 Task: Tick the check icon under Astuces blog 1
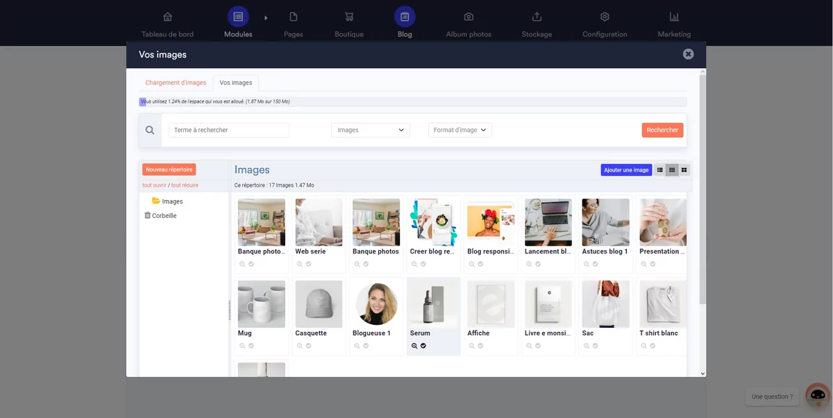tap(595, 264)
